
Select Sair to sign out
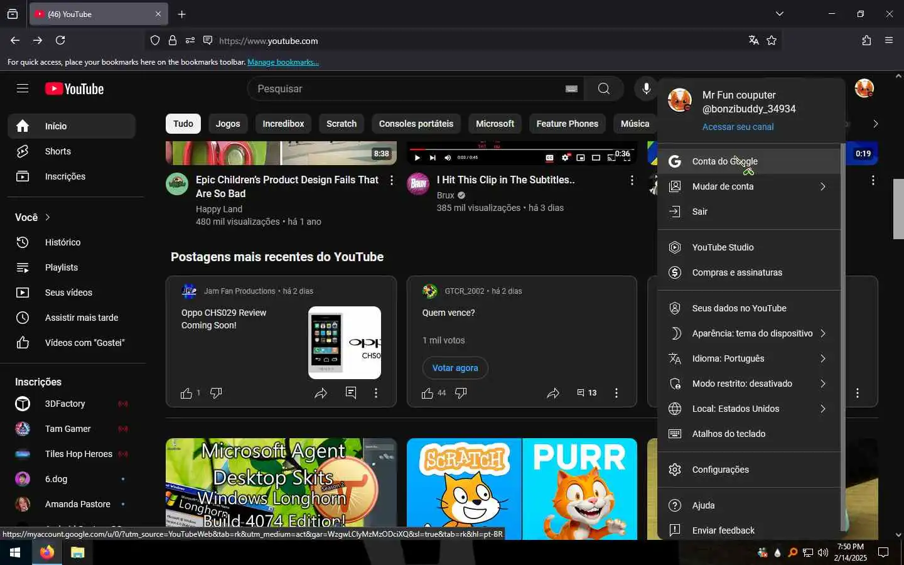point(748,212)
